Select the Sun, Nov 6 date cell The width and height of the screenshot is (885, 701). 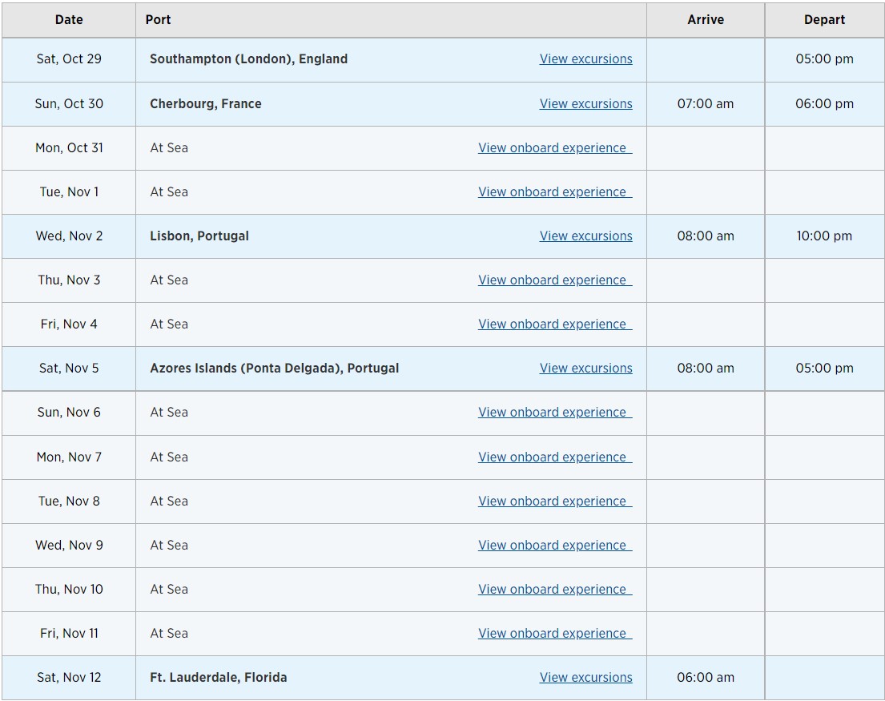(69, 413)
